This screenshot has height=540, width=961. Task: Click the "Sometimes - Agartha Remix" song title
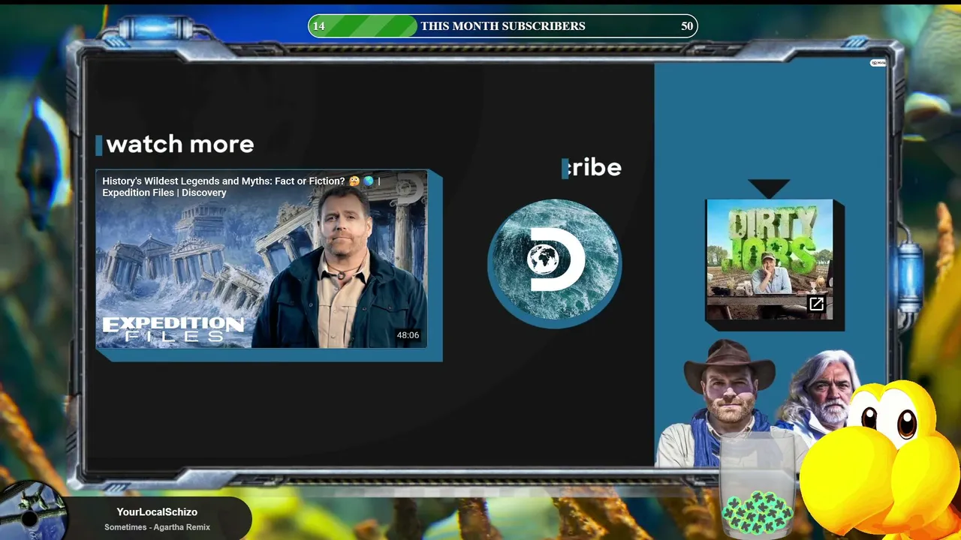[x=157, y=527]
